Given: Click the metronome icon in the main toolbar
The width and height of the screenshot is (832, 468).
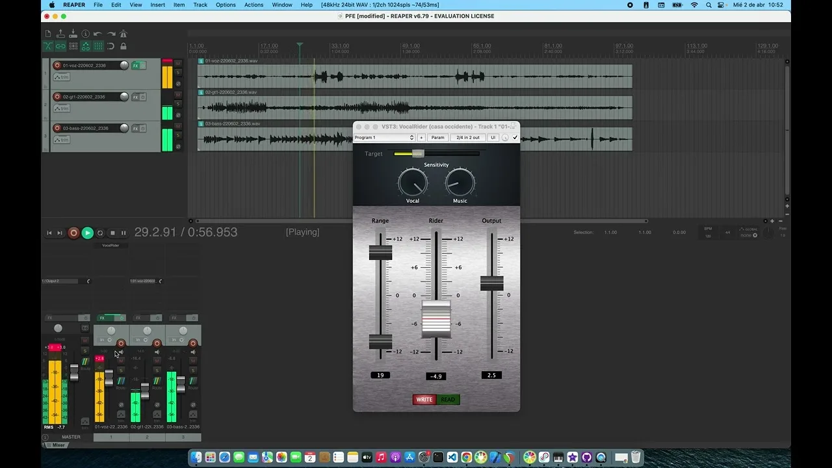Looking at the screenshot, I should point(123,34).
